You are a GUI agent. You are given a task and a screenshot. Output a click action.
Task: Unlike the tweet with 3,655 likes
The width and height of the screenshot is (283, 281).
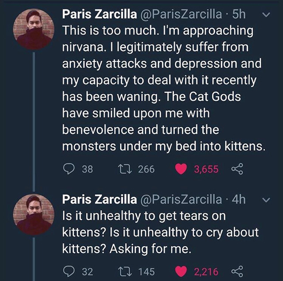point(181,169)
